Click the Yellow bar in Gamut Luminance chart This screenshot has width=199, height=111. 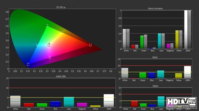point(177,39)
